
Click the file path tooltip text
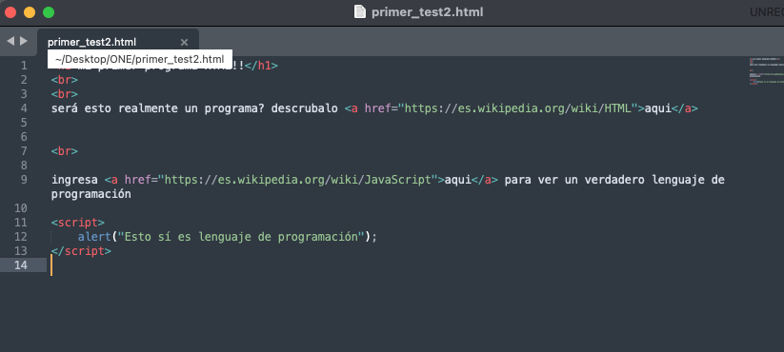[139, 59]
